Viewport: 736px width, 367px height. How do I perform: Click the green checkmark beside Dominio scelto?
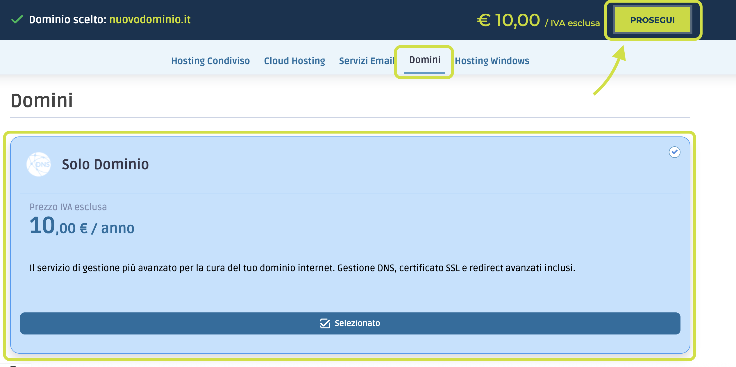click(17, 19)
